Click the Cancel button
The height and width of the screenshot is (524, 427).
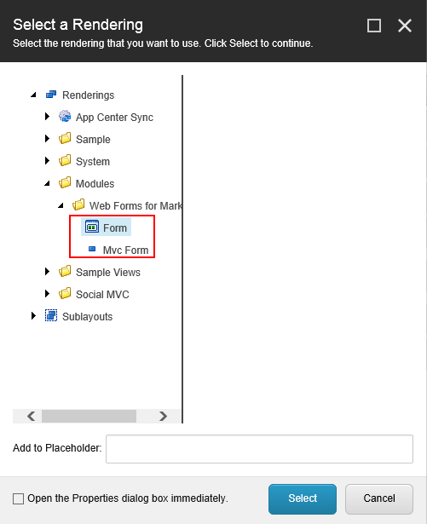[x=379, y=499]
